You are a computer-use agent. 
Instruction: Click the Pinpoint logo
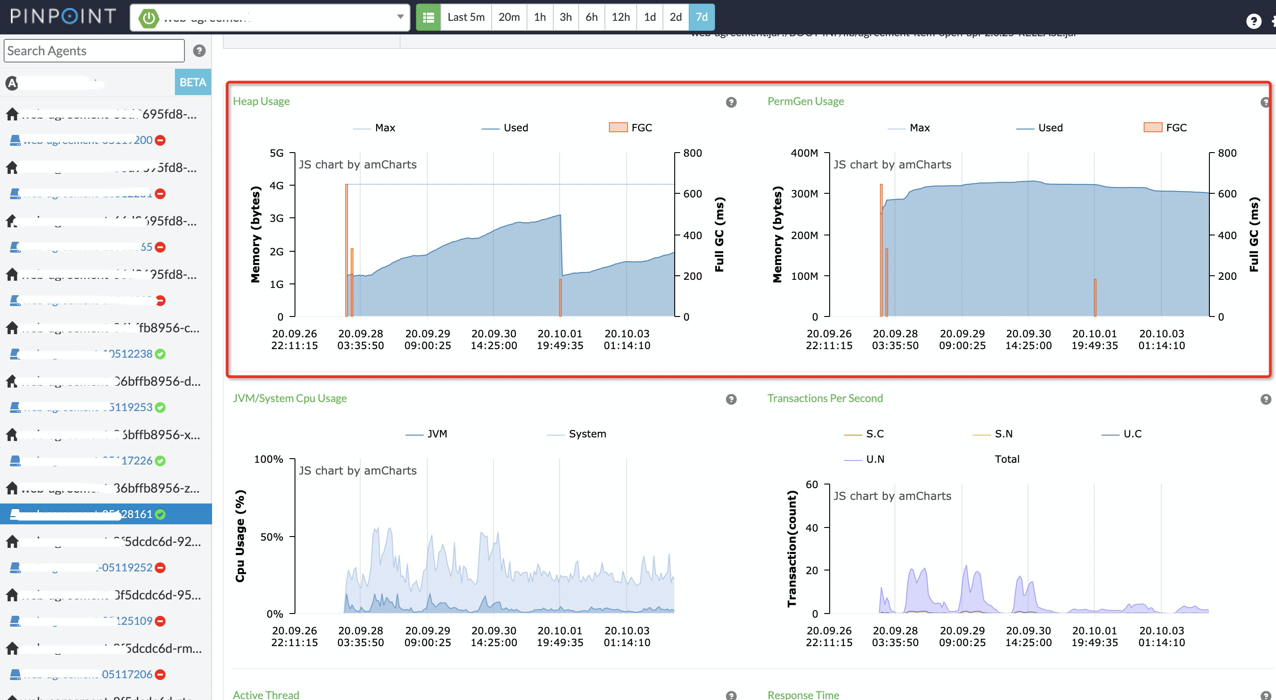pyautogui.click(x=63, y=16)
